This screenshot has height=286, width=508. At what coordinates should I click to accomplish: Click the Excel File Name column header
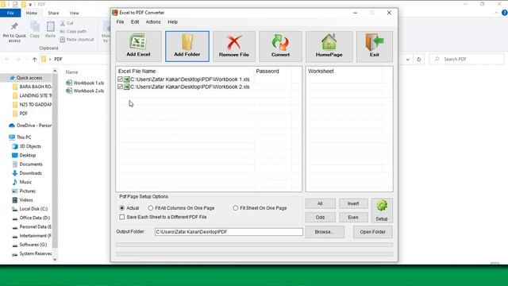point(137,71)
